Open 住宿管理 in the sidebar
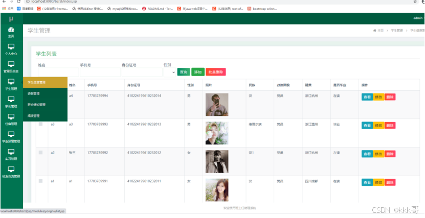Screen dimensions: 425x218 pyautogui.click(x=11, y=120)
